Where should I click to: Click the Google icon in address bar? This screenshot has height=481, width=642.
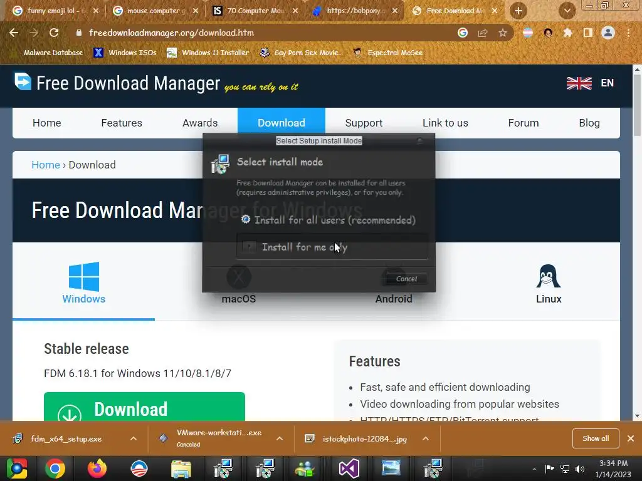pyautogui.click(x=463, y=33)
